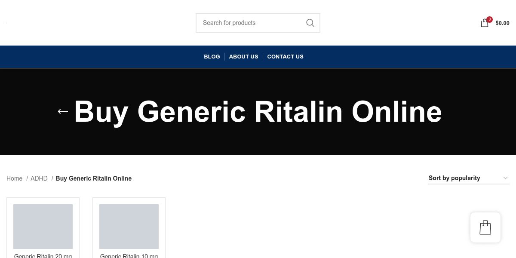Click the Generic Ritalin 10 mg title
Image resolution: width=516 pixels, height=258 pixels.
129,256
